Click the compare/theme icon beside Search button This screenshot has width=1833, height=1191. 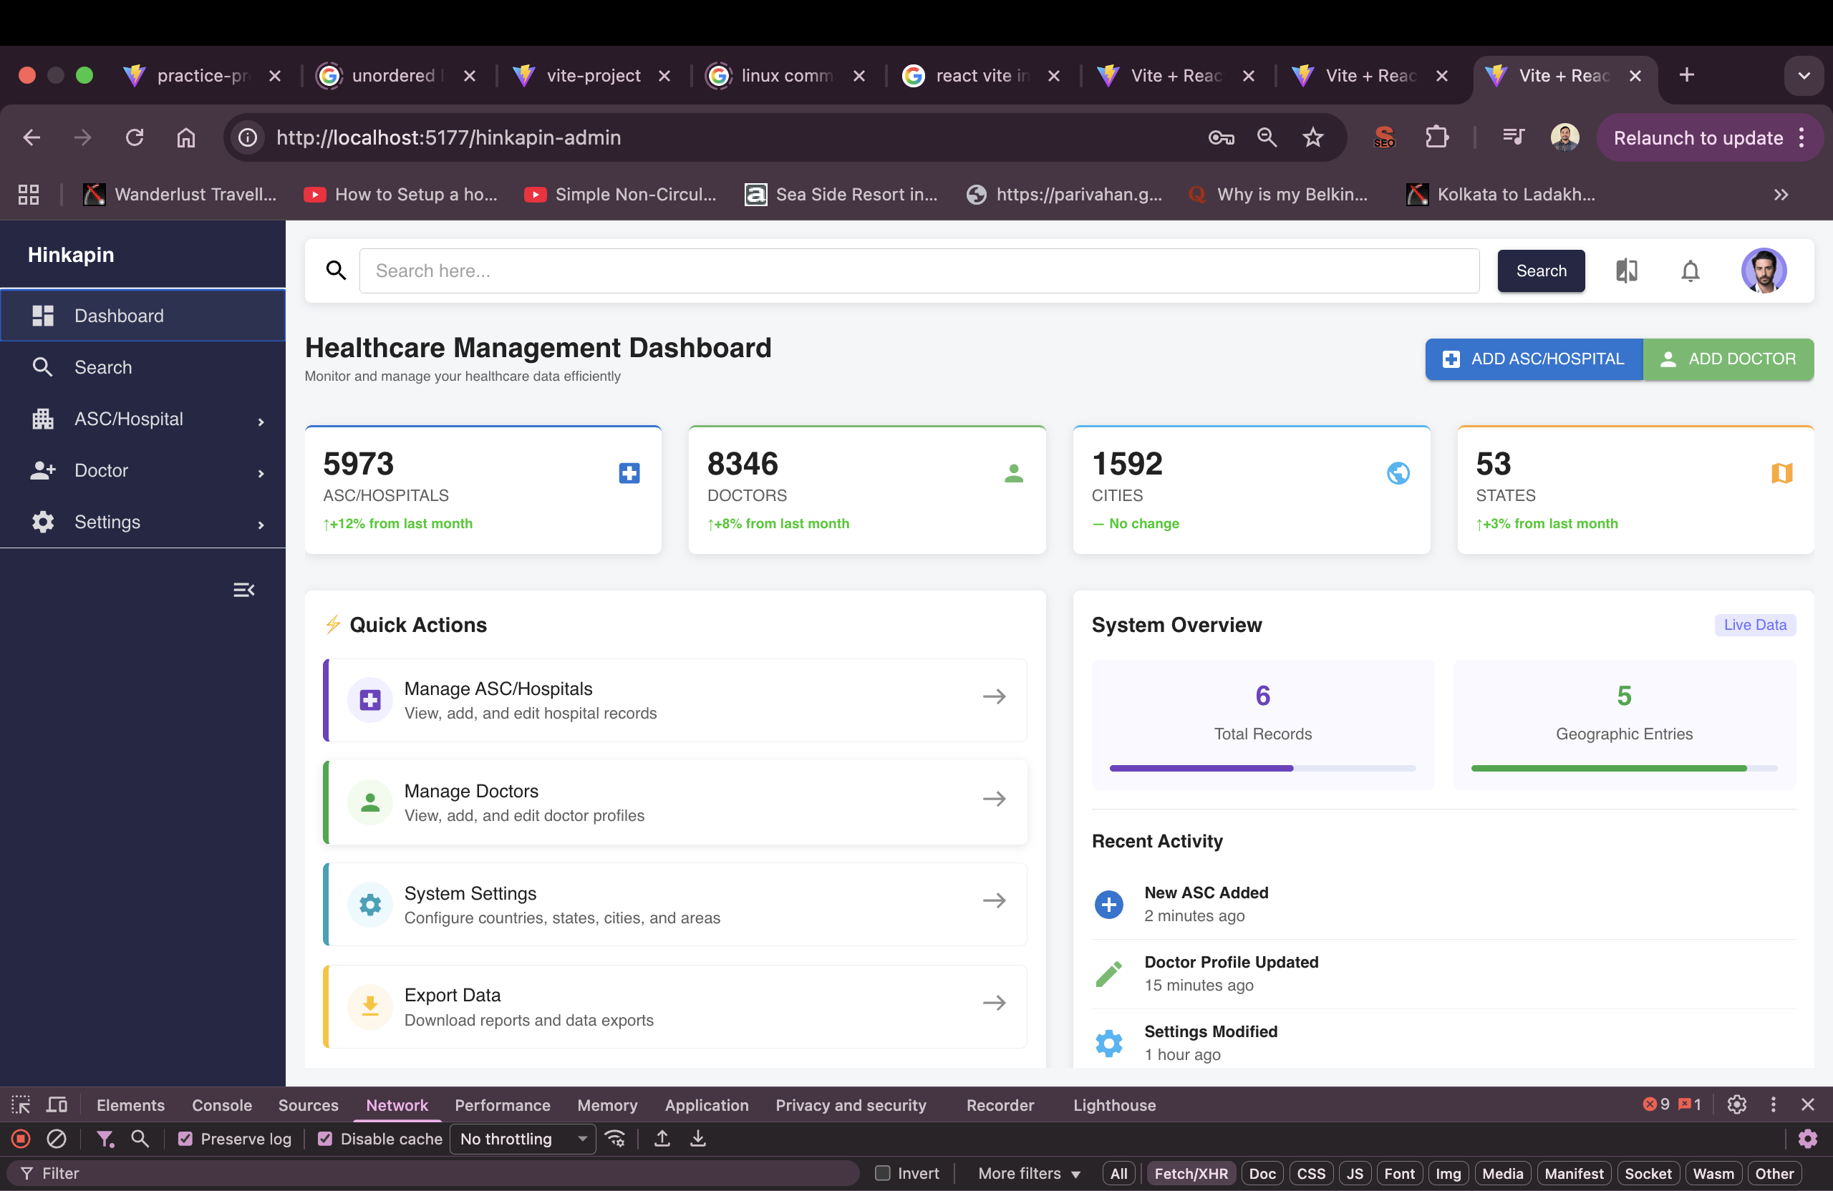coord(1626,271)
